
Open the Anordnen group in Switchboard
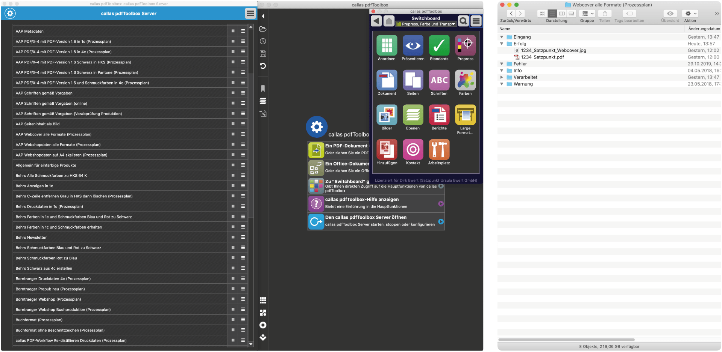387,45
